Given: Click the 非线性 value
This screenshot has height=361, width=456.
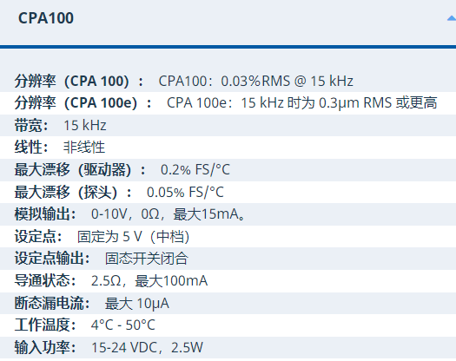Looking at the screenshot, I should click(x=84, y=148).
